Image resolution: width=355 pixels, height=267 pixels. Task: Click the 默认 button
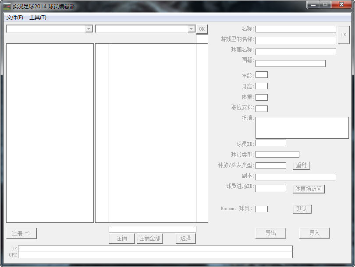302,209
